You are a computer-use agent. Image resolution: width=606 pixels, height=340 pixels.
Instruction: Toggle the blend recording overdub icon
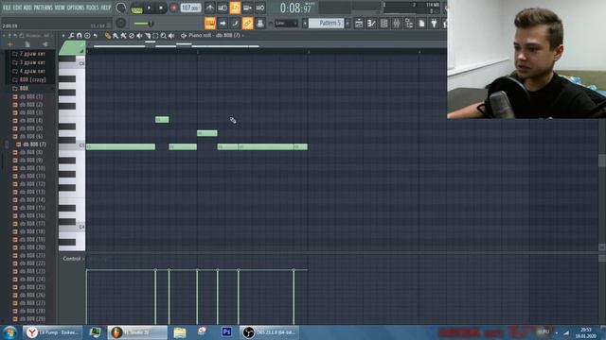(x=247, y=8)
